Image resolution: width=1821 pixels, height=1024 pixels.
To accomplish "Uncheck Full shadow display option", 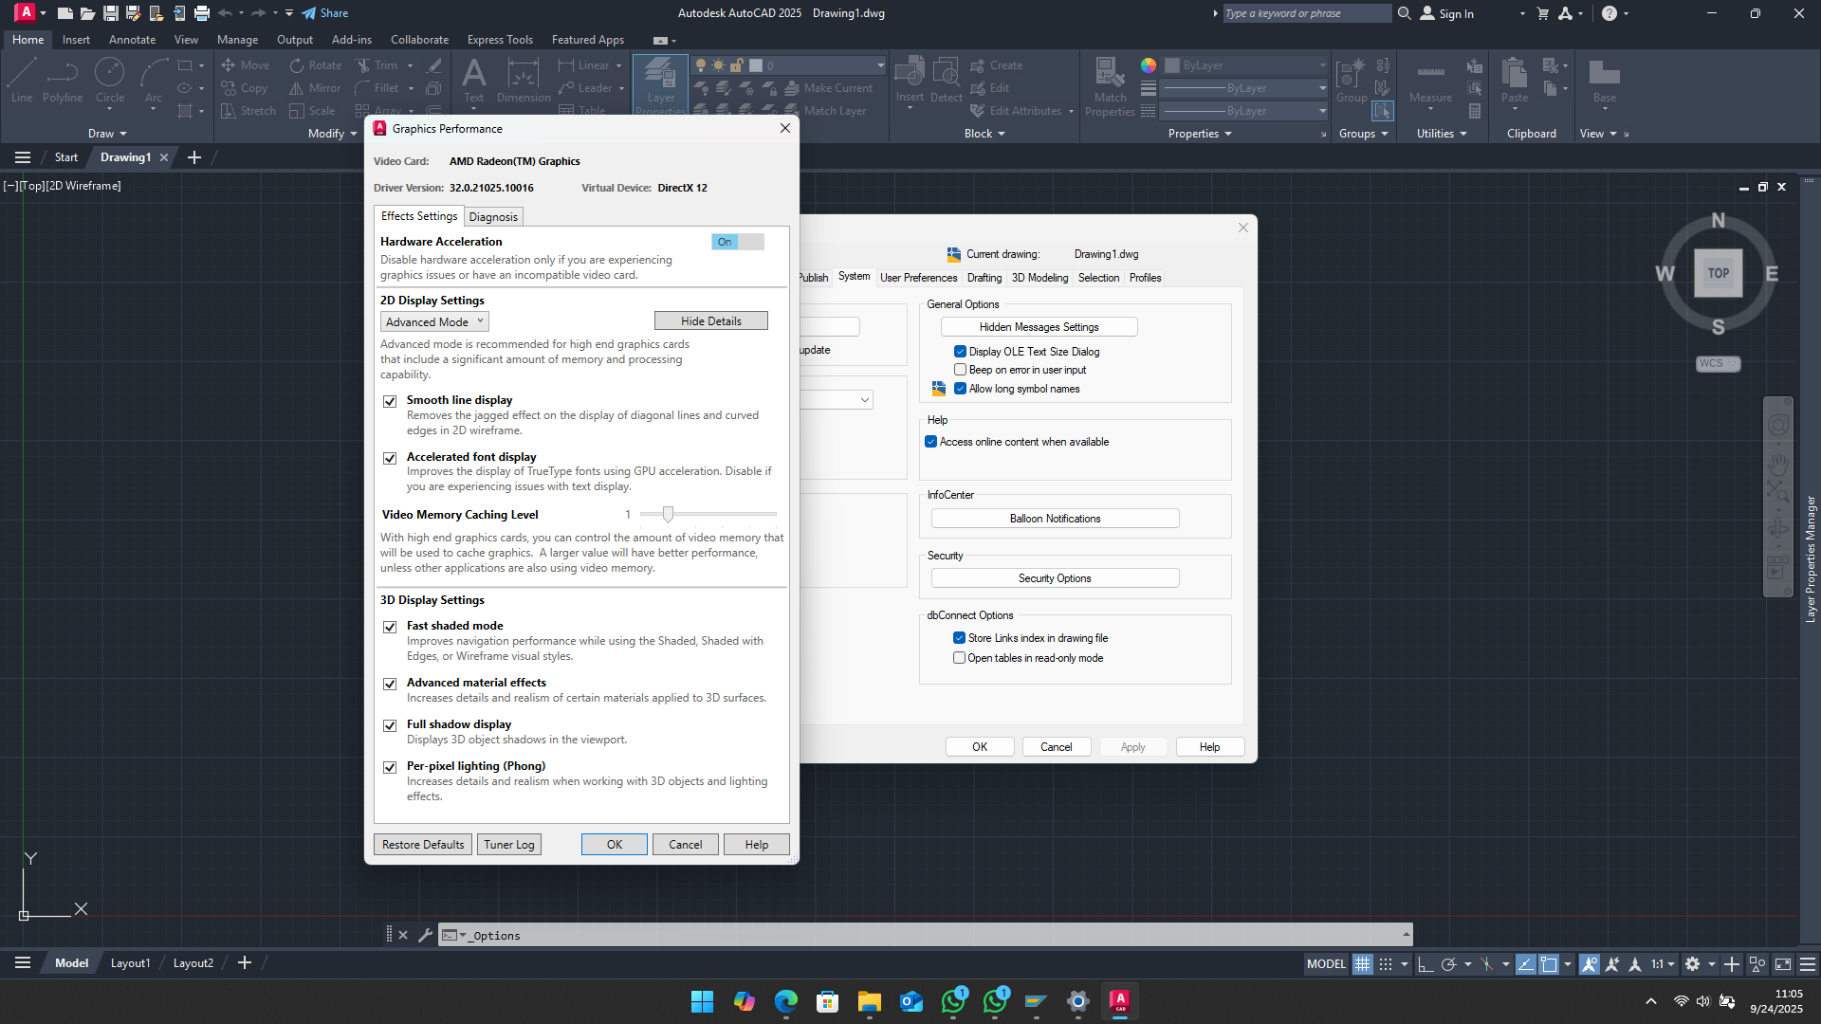I will click(390, 725).
